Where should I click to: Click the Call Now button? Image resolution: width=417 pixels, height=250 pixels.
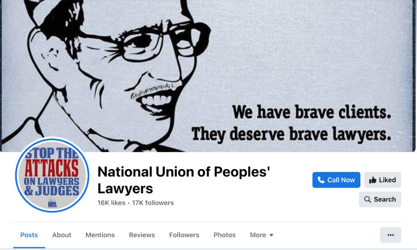[x=336, y=180]
